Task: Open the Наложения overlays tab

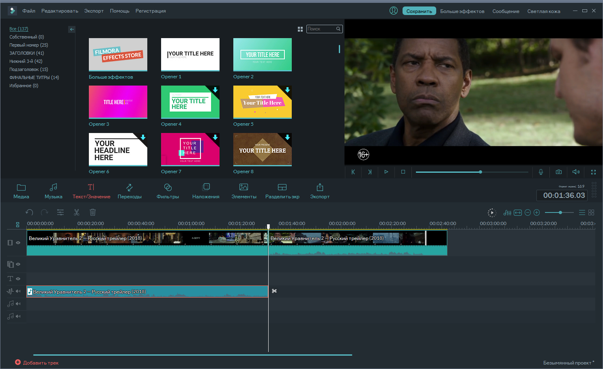Action: [x=206, y=191]
